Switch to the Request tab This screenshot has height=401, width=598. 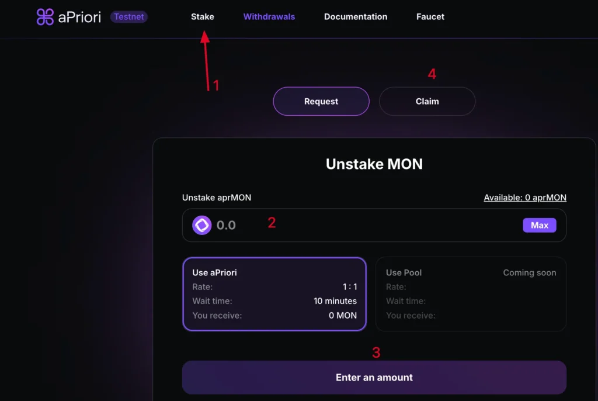point(321,101)
